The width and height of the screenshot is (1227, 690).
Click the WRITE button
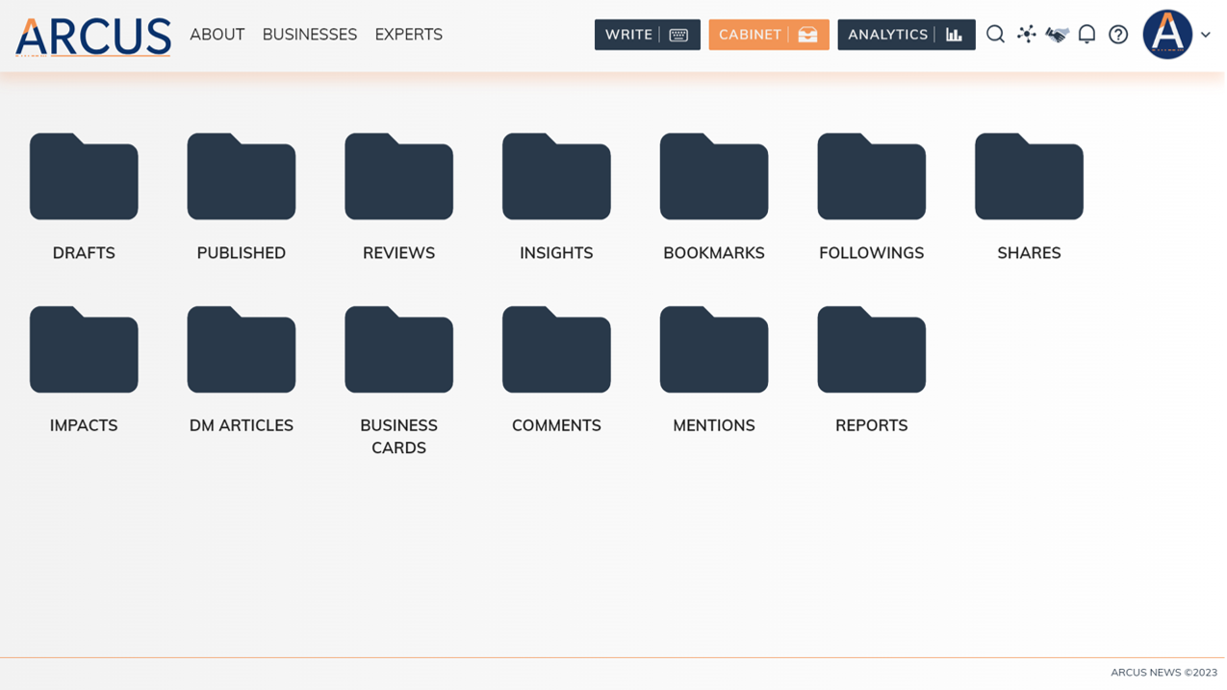[x=635, y=34]
